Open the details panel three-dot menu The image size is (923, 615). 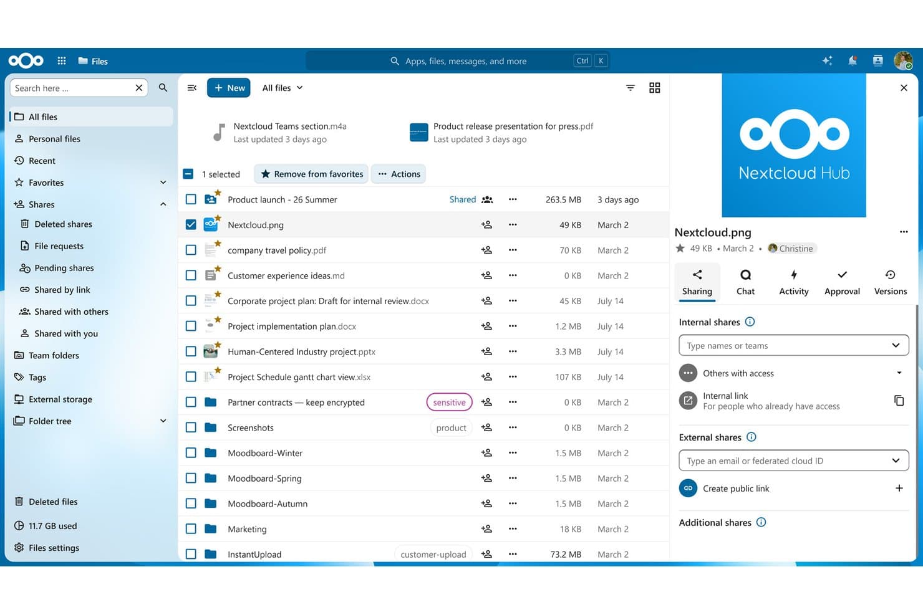tap(904, 232)
